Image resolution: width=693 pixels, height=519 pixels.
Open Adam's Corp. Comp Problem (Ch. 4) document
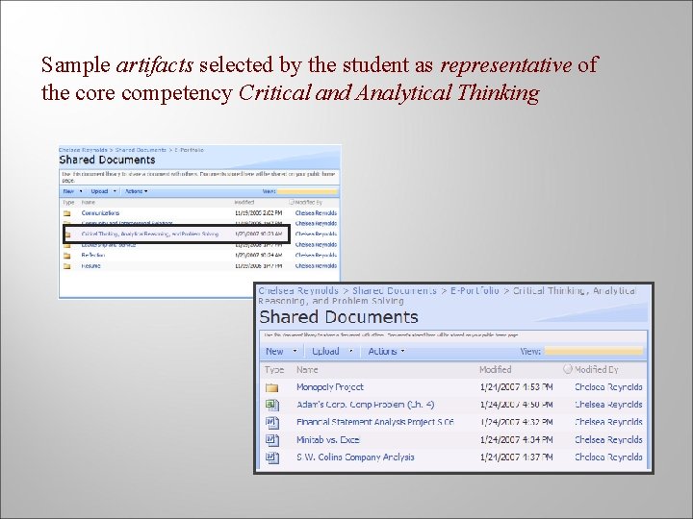(365, 405)
